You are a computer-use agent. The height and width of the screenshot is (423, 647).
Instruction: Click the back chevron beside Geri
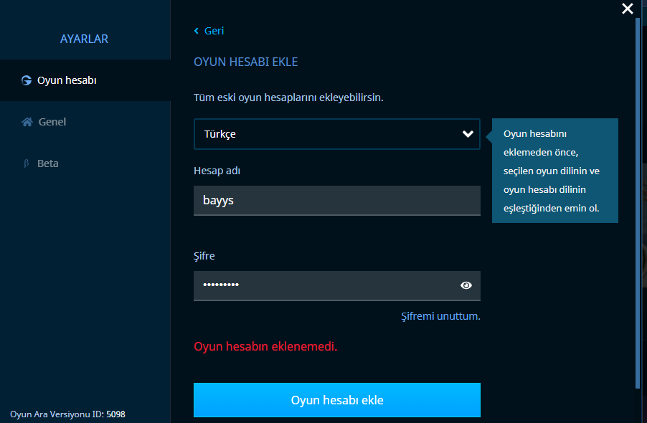[x=197, y=31]
